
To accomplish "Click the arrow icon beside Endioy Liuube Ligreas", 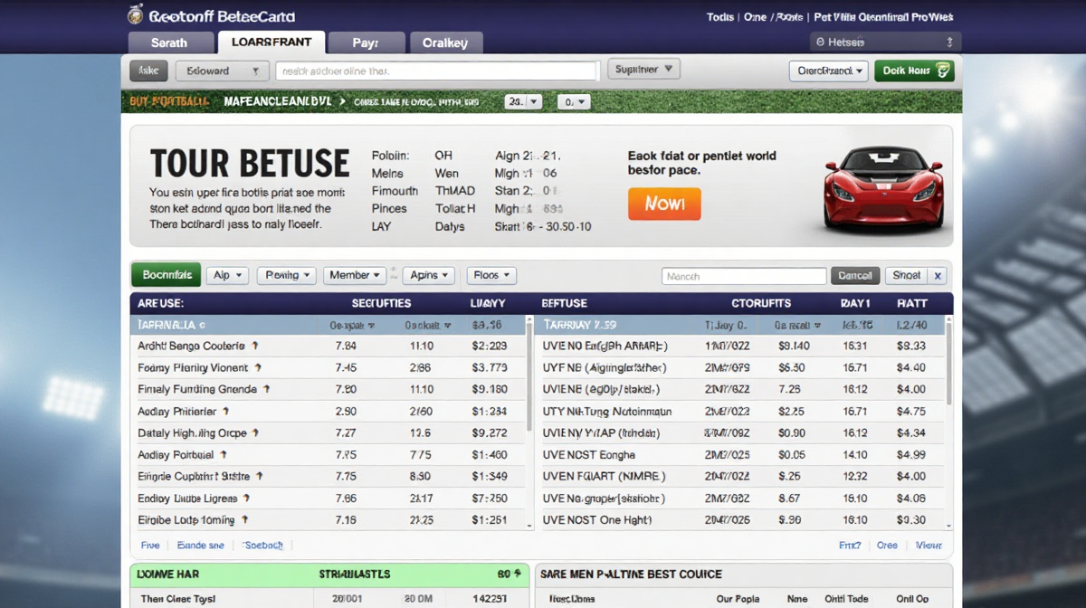I will pos(246,499).
